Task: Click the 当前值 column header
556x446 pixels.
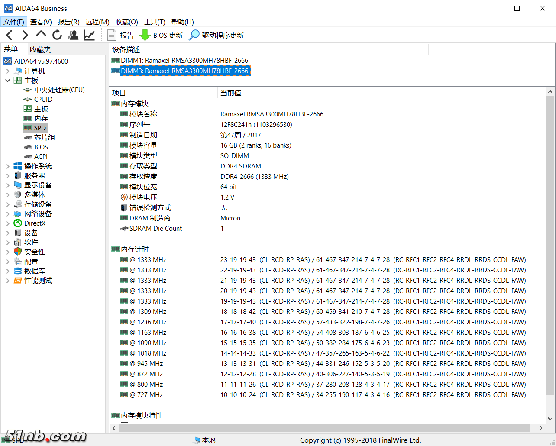Action: coord(231,93)
